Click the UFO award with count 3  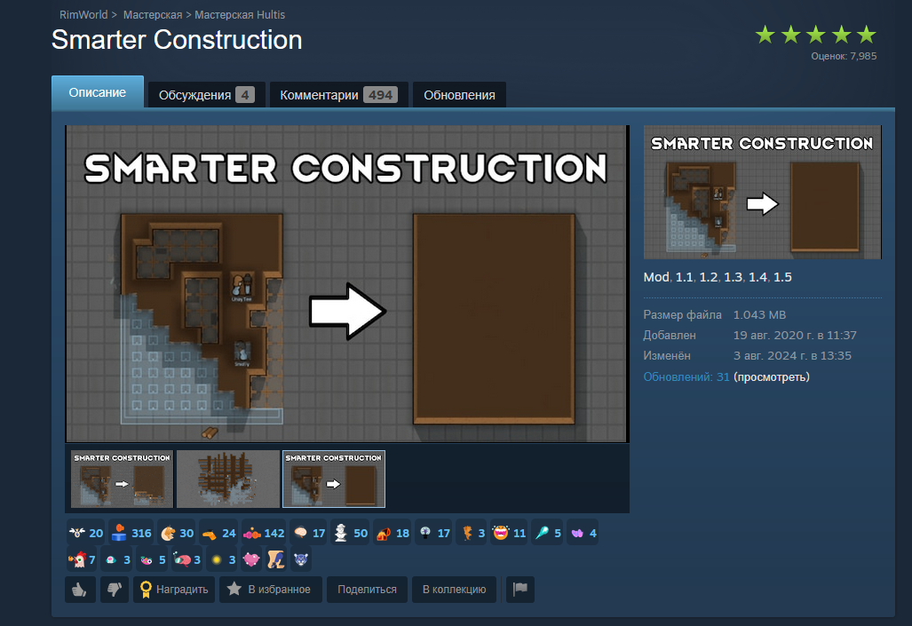tap(117, 559)
